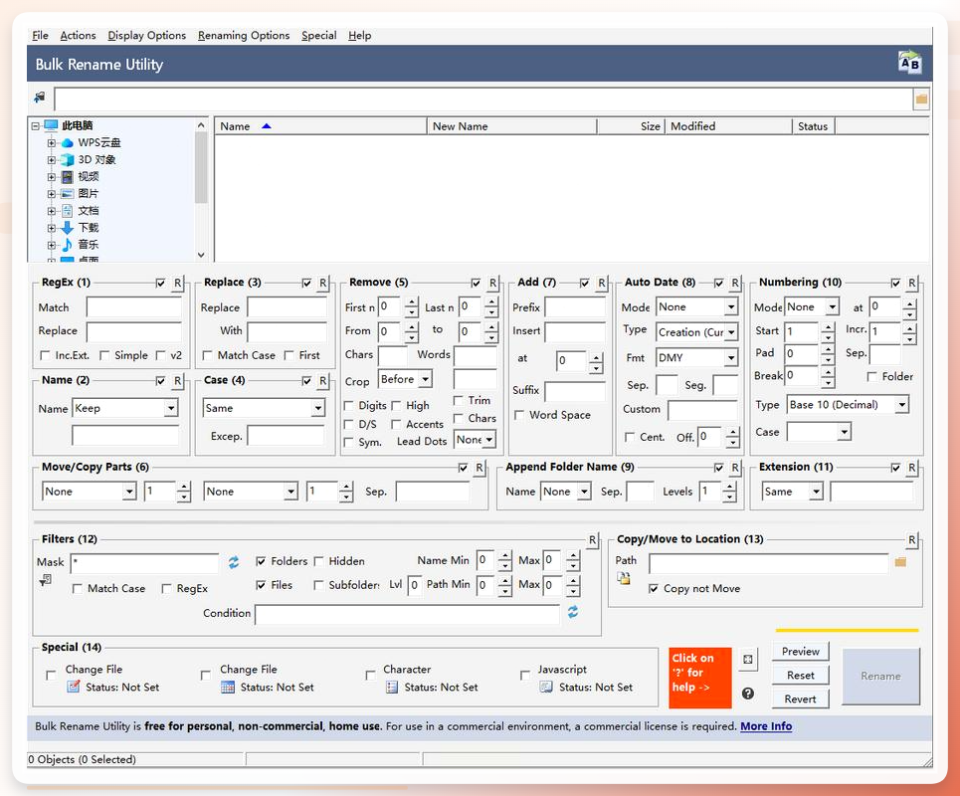960x796 pixels.
Task: Increase the Numbering Start stepper
Action: [x=828, y=327]
